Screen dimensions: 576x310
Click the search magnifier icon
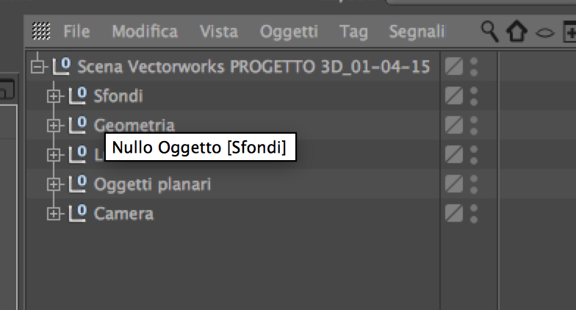(x=489, y=31)
